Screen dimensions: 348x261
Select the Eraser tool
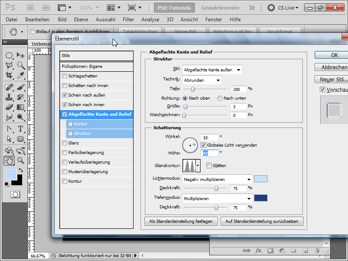tap(9, 107)
